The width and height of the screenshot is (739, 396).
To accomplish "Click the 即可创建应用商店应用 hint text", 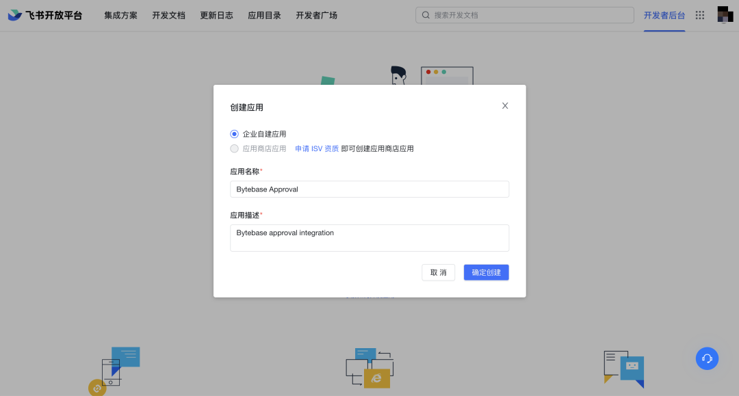I will tap(378, 149).
